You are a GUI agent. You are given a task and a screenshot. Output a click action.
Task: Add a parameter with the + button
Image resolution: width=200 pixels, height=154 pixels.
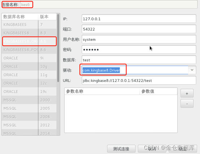pos(187,93)
